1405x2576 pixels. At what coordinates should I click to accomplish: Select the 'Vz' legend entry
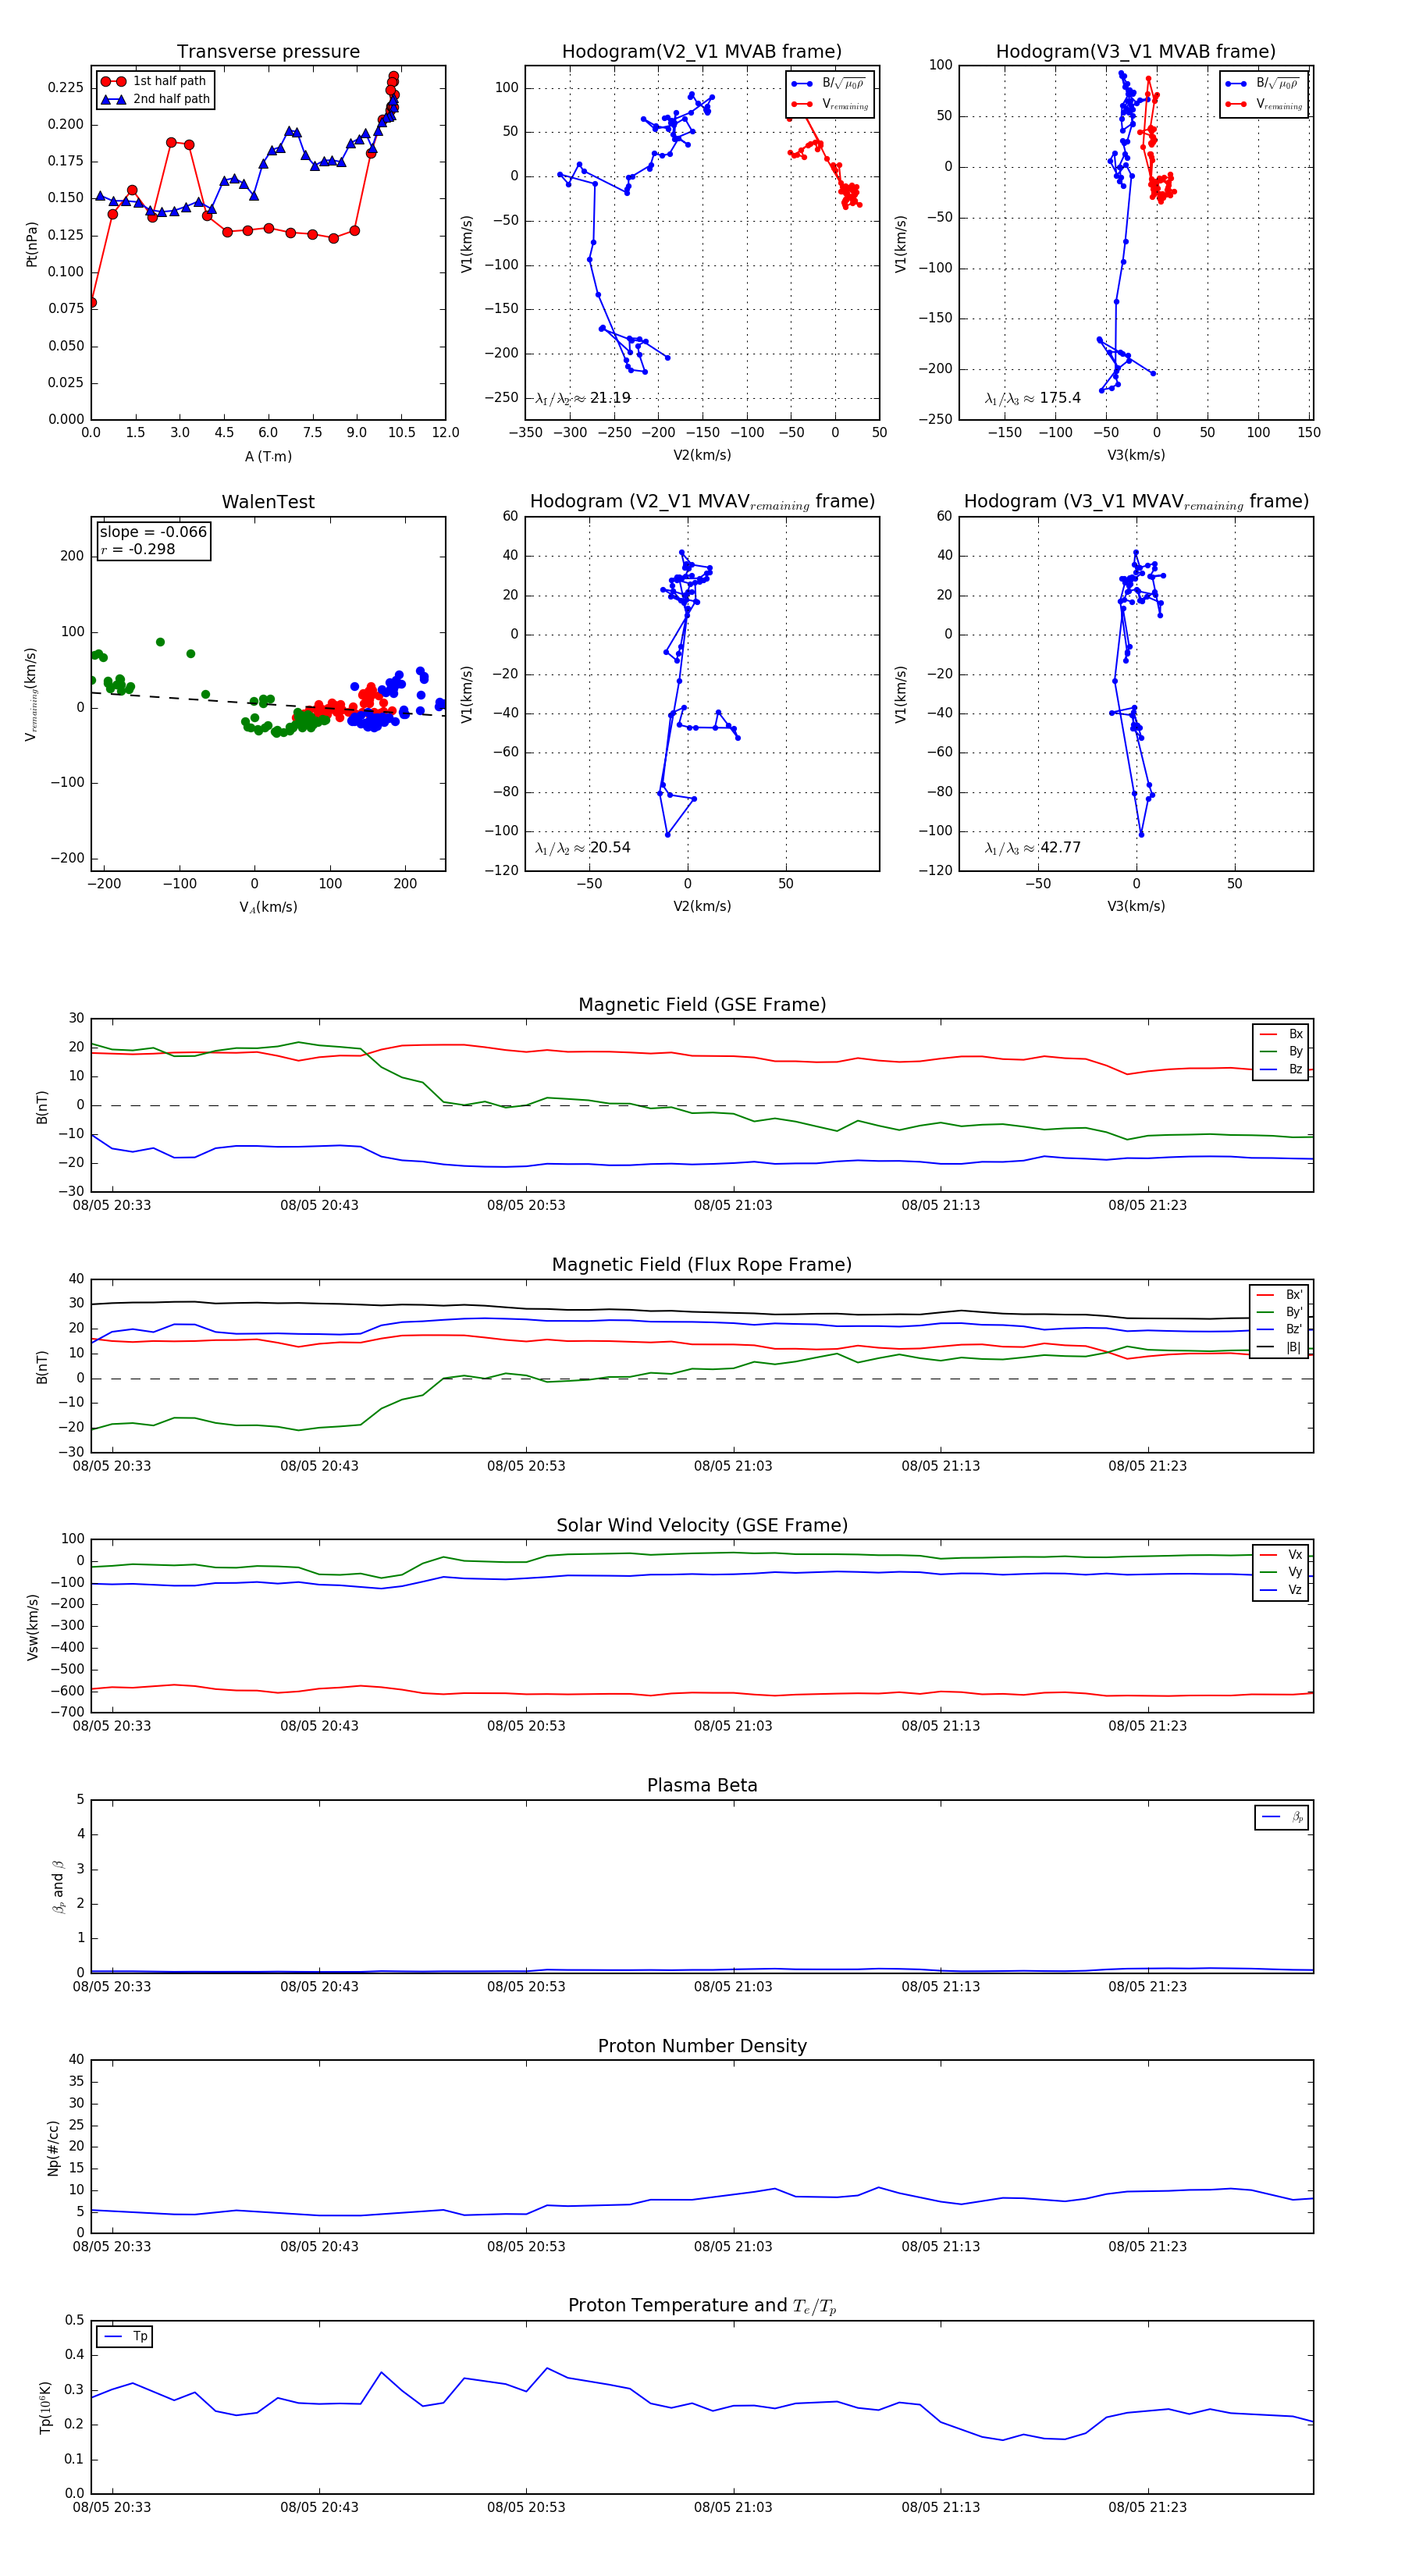[x=1281, y=1589]
